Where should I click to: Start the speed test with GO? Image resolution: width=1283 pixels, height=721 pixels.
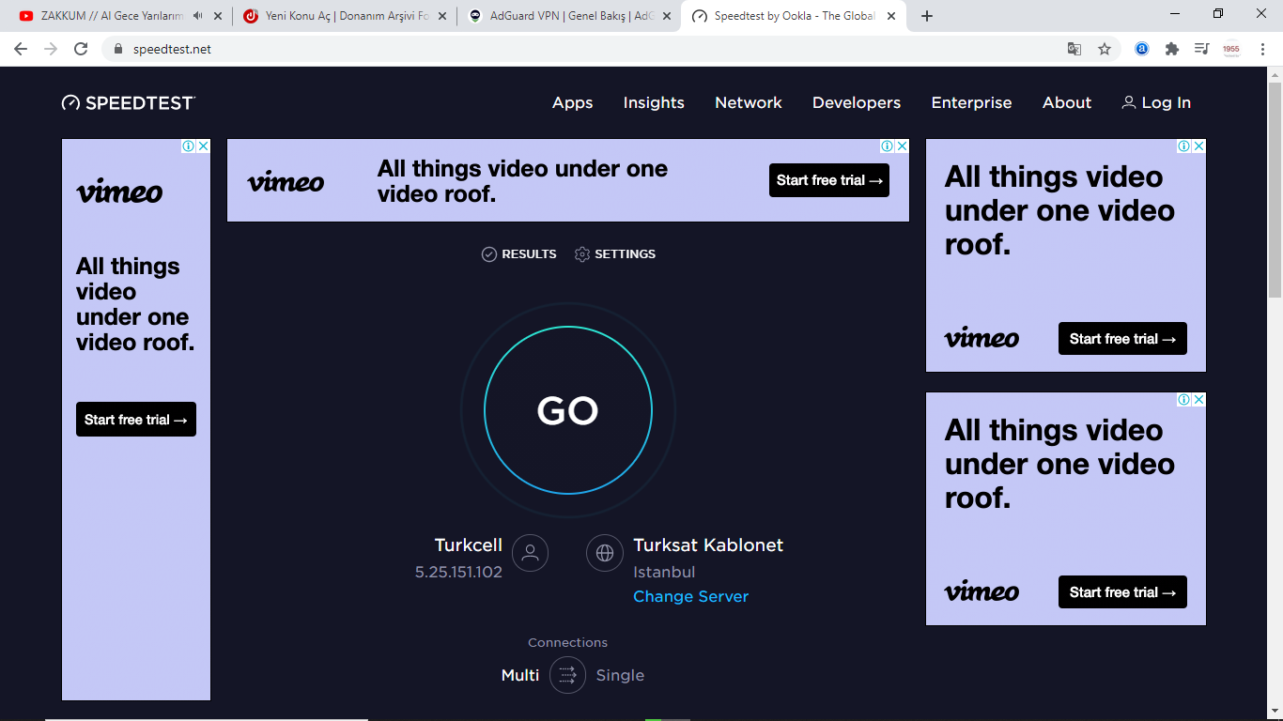coord(568,410)
